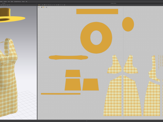Image resolution: width=163 pixels, height=122 pixels.
Task: Open the Window menu
Action: click(x=23, y=2)
